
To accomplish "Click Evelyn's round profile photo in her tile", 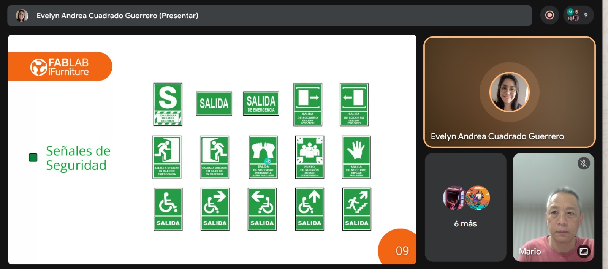I will click(509, 92).
